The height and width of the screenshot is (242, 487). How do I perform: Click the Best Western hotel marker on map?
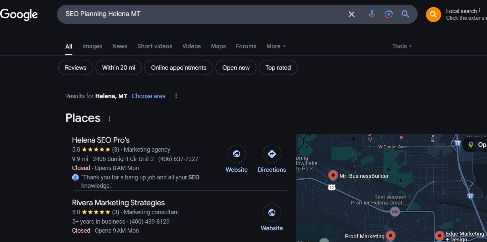[x=395, y=212]
